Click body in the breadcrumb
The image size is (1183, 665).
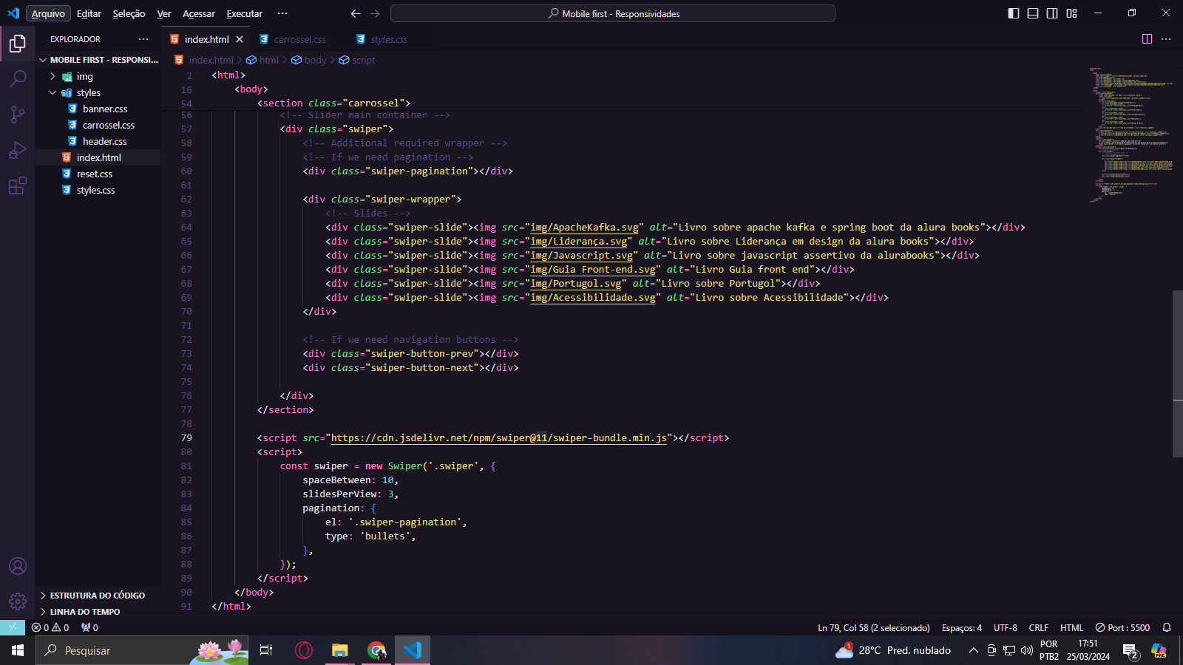coord(308,60)
